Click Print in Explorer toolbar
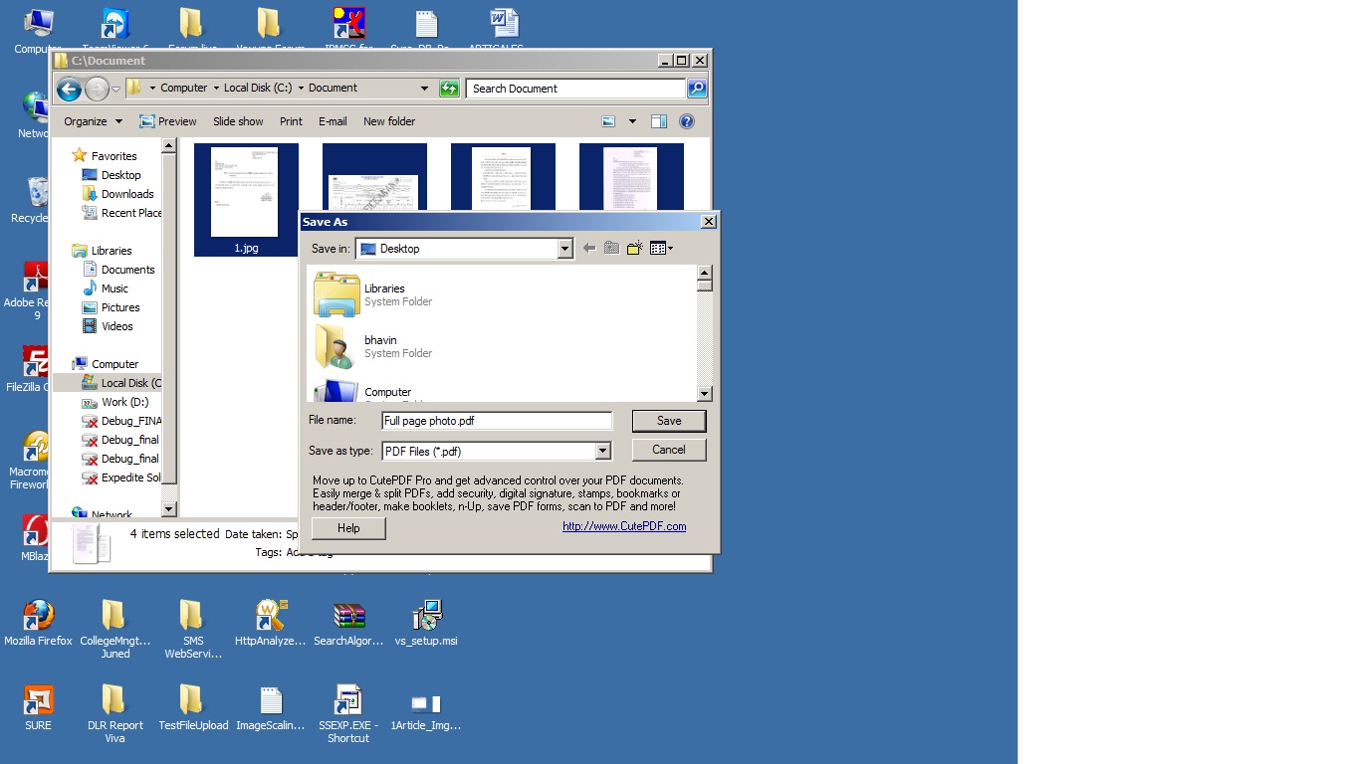 (x=291, y=121)
